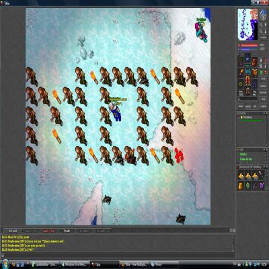
Task: Click the weapon hand slot in inventory
Action: (x=241, y=72)
